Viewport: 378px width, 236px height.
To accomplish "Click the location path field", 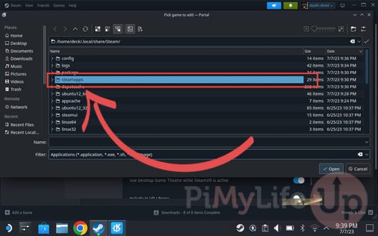I will [x=200, y=42].
